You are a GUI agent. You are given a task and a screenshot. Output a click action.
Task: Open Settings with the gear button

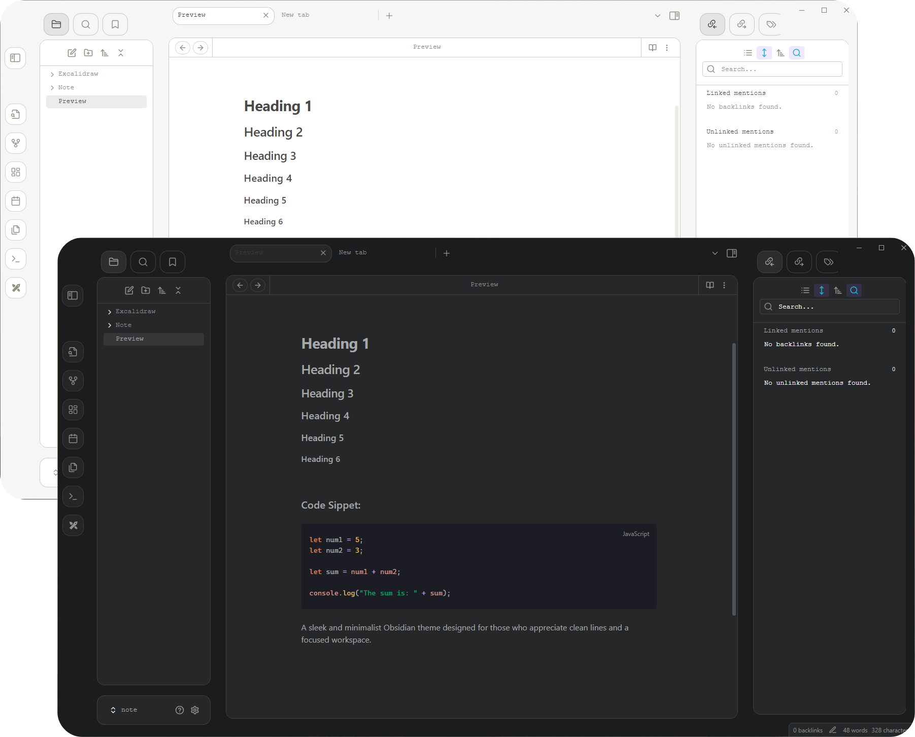[x=195, y=710]
